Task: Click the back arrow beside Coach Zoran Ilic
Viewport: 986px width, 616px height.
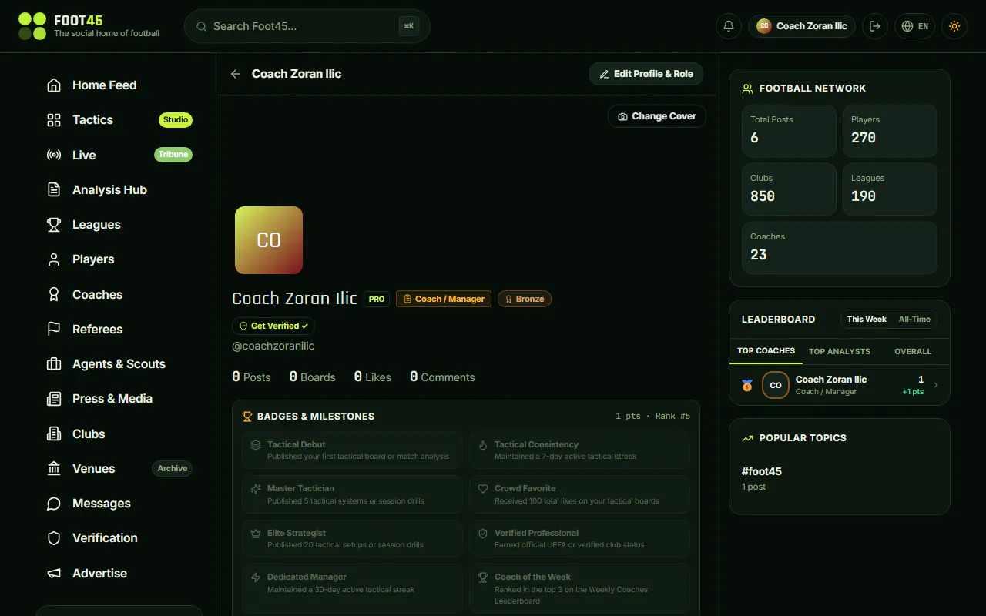Action: (236, 74)
